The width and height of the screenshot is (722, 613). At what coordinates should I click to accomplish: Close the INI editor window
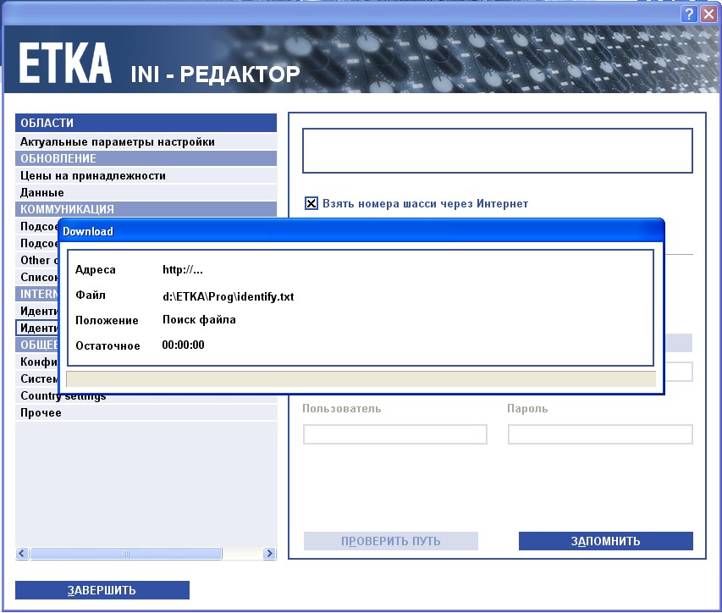pos(708,14)
